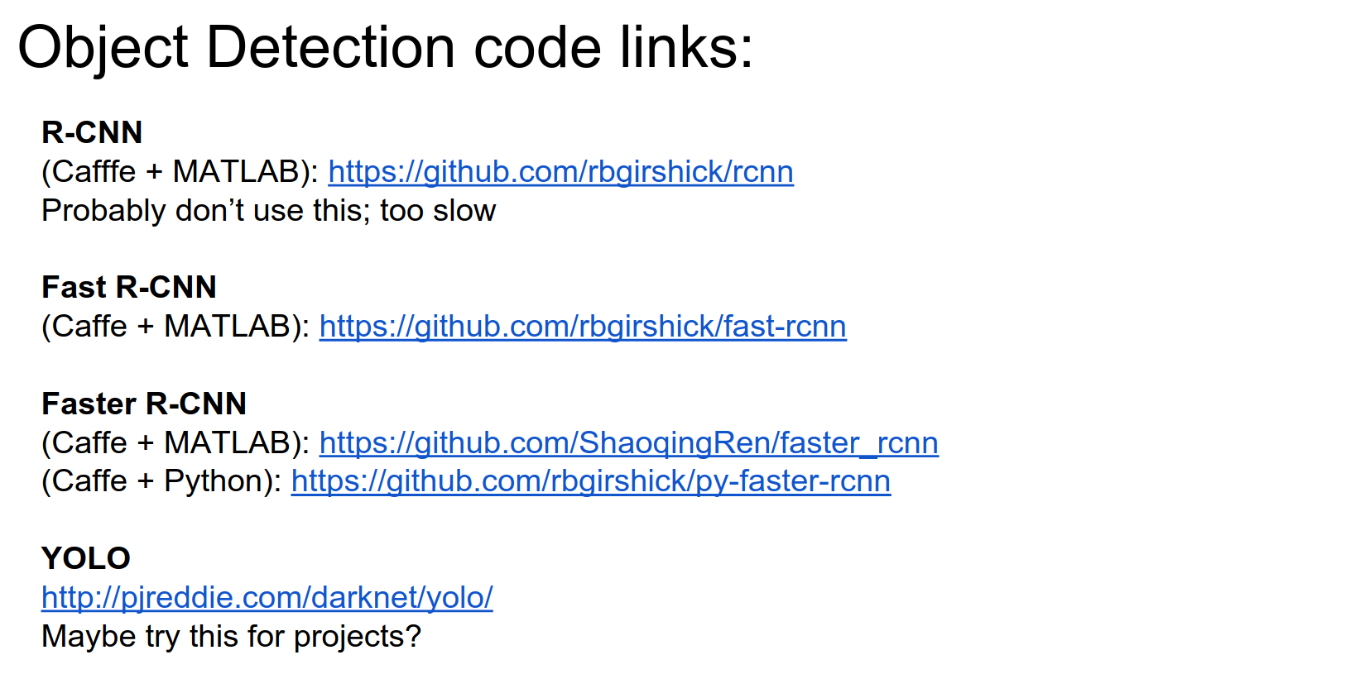This screenshot has height=674, width=1360.
Task: Click the 'Maybe try this for projects?' text
Action: [x=231, y=637]
